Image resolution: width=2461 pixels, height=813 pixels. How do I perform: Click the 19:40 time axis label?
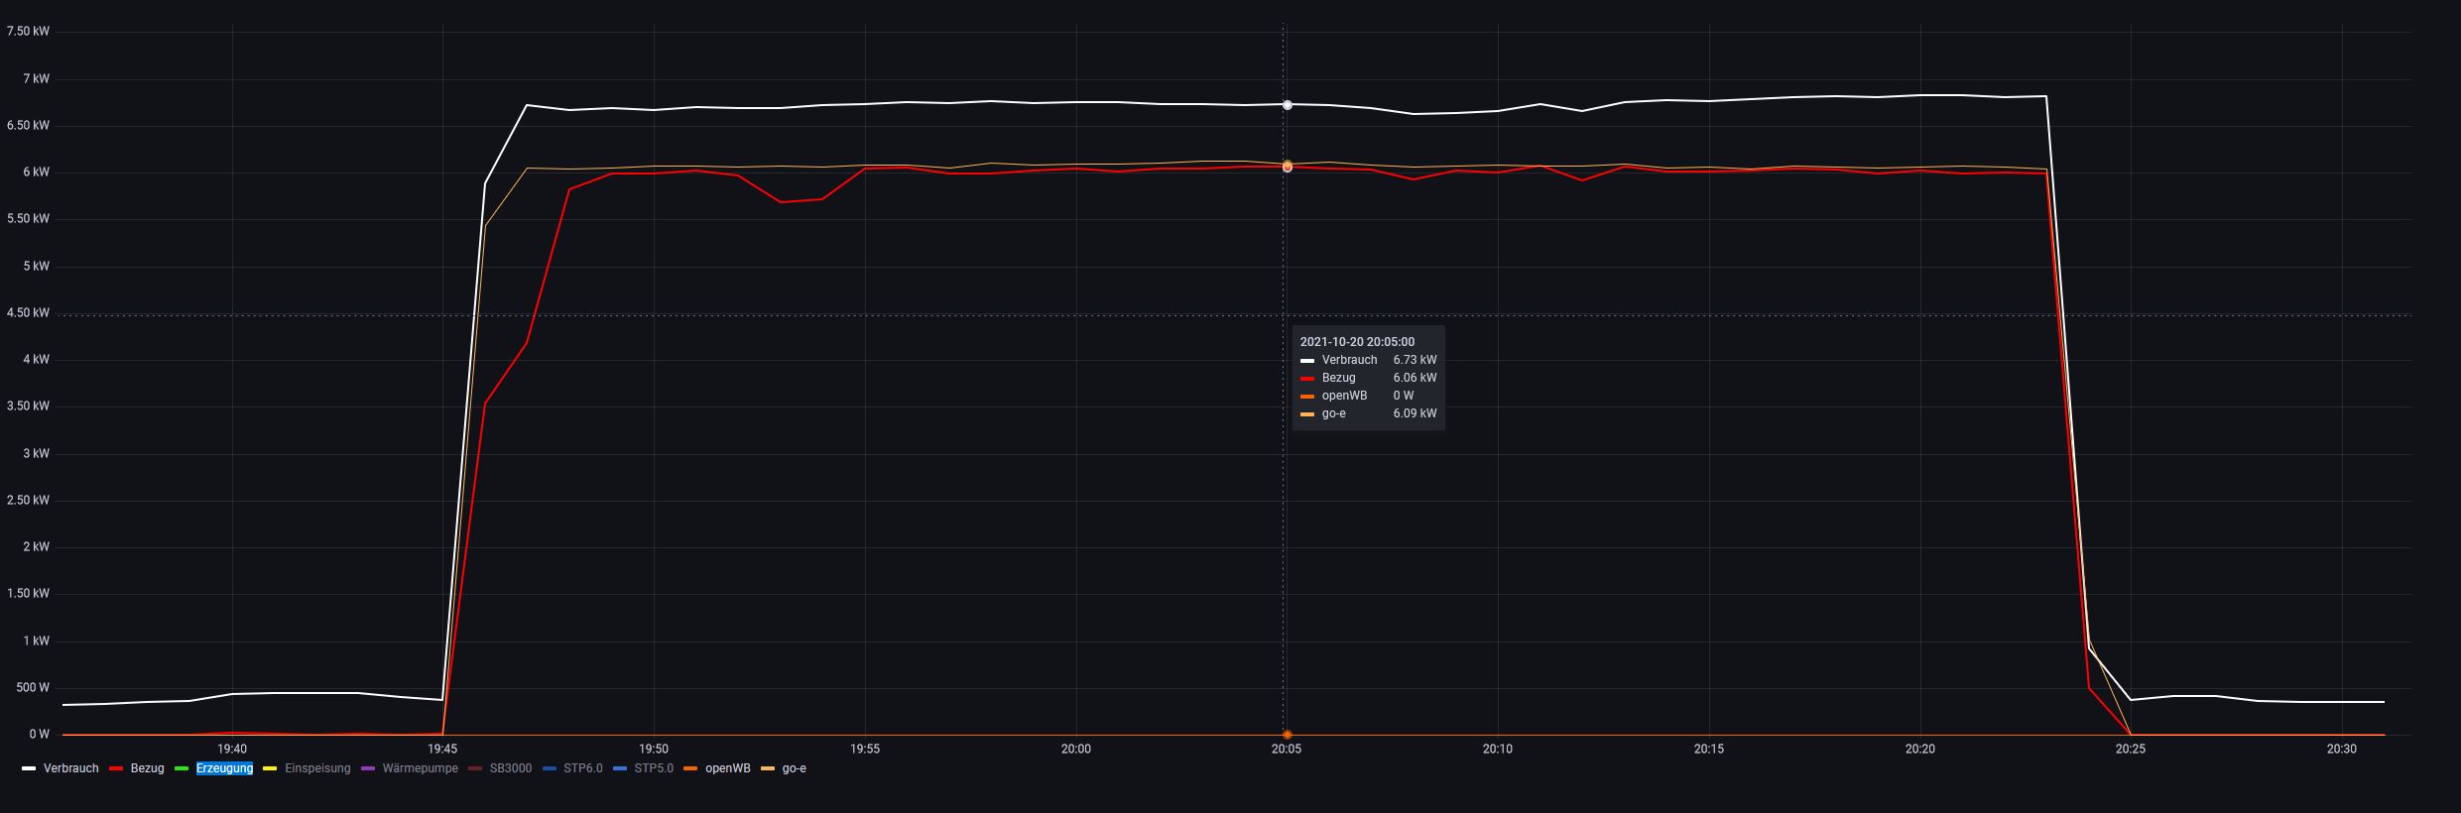(x=232, y=750)
